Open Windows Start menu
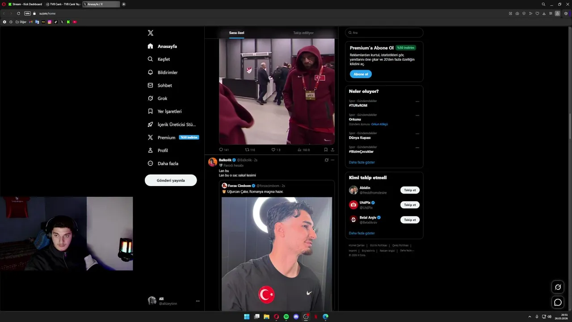 click(247, 317)
